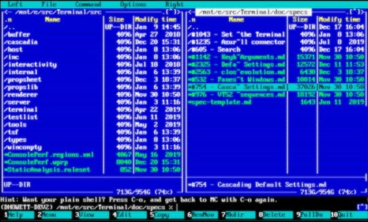Select the /propsheet directory

pos(92,80)
